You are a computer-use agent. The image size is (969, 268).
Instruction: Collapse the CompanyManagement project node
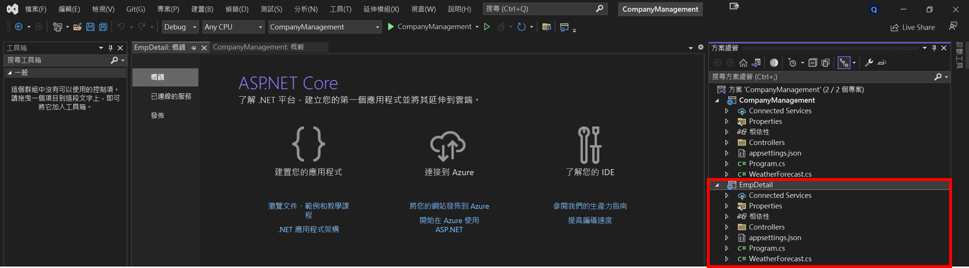(718, 101)
